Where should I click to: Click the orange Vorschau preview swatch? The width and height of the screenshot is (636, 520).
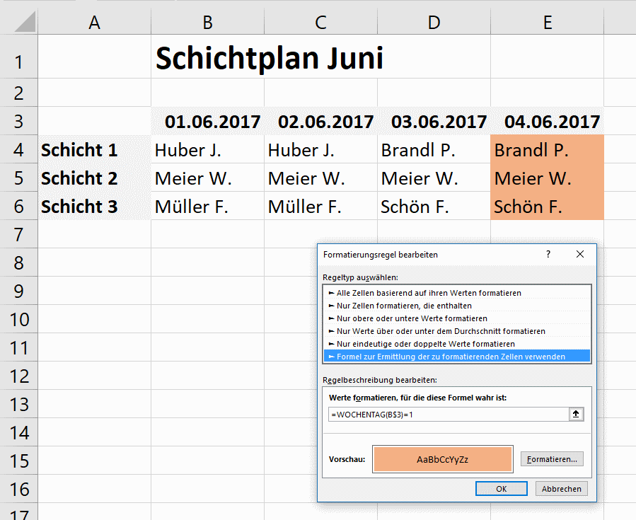click(x=443, y=459)
